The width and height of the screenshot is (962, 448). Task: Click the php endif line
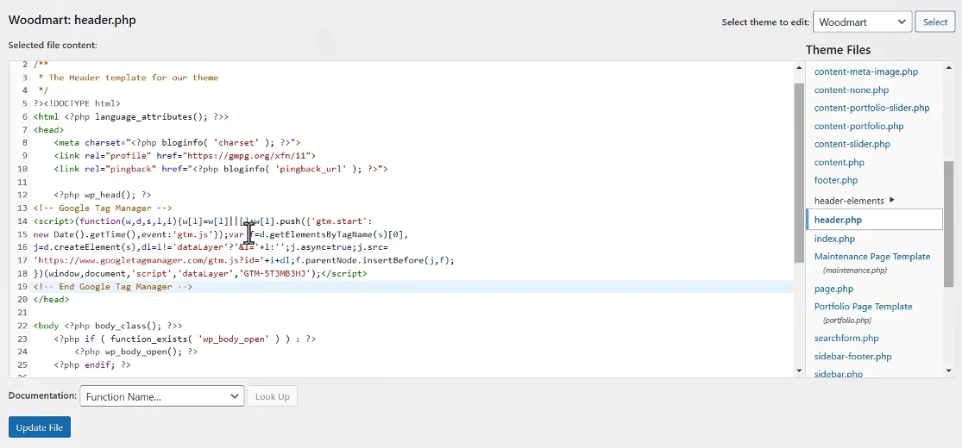[x=92, y=364]
